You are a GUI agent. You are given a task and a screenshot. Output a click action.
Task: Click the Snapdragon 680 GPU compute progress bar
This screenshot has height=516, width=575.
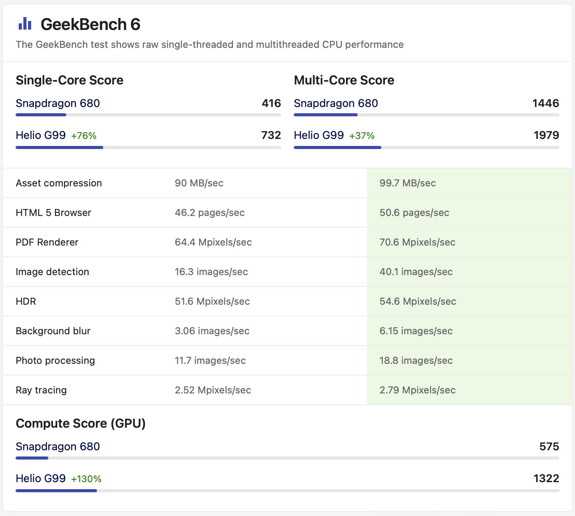click(287, 458)
